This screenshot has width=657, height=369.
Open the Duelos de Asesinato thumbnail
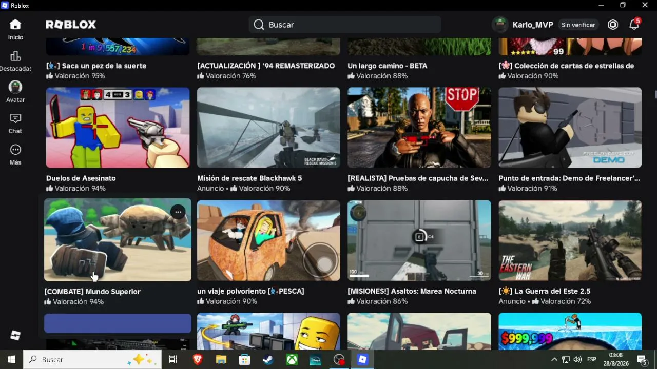pos(118,128)
